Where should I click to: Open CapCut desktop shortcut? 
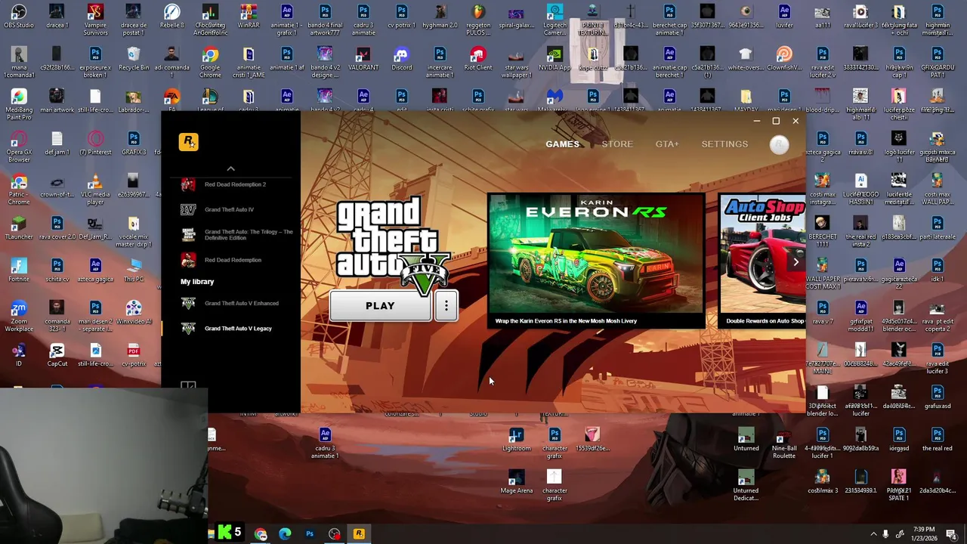click(57, 355)
